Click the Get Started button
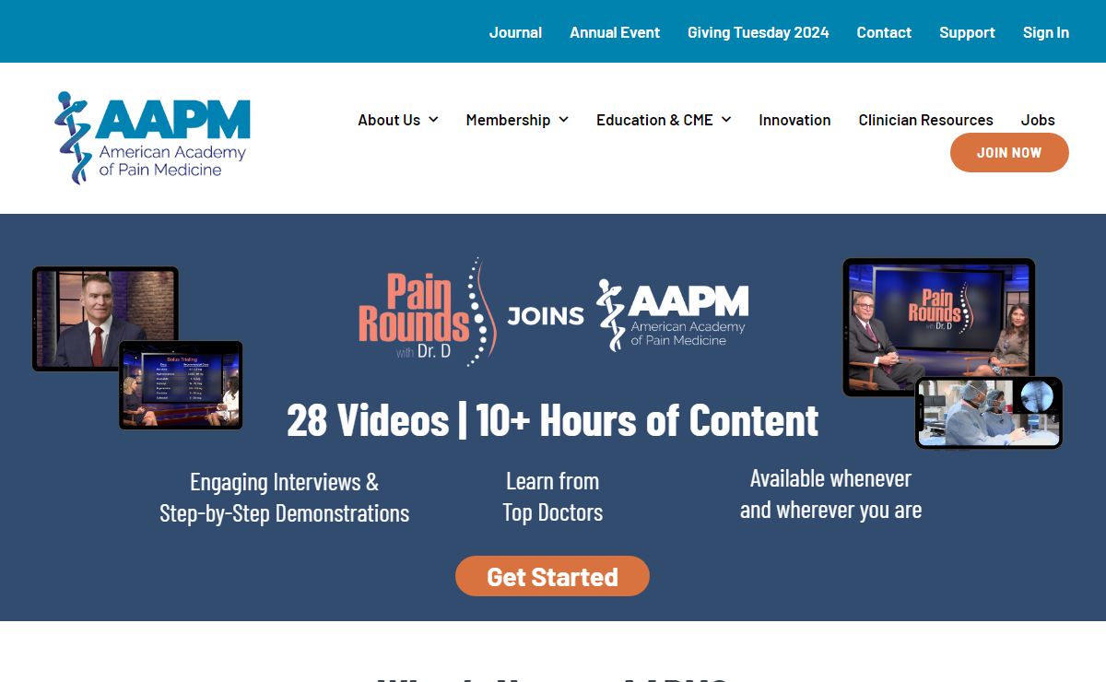 pyautogui.click(x=552, y=576)
